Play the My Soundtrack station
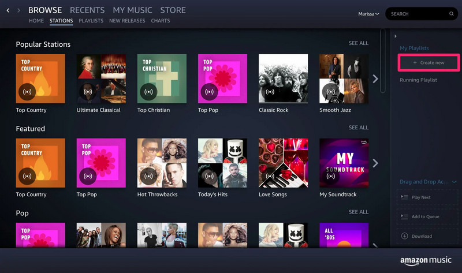Image resolution: width=462 pixels, height=273 pixels. (330, 176)
